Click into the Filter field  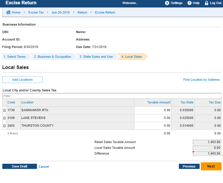[x=112, y=96]
